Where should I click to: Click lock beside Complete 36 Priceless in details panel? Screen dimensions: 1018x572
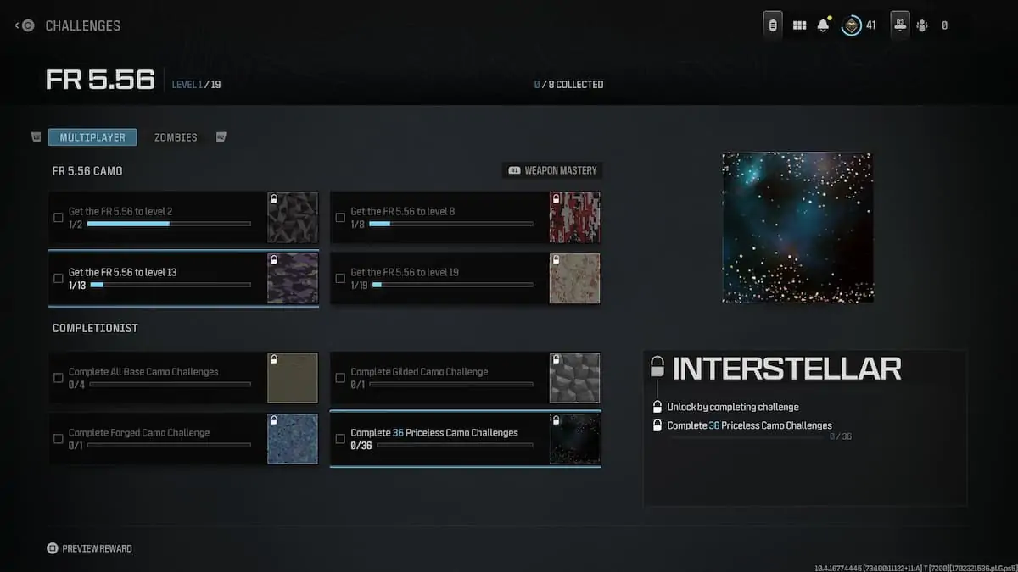[657, 425]
